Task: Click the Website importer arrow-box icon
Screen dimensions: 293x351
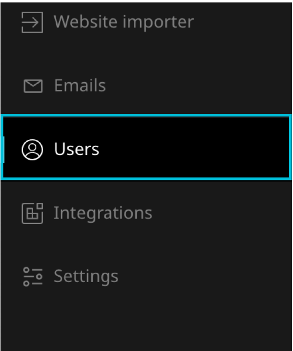Action: coord(32,22)
